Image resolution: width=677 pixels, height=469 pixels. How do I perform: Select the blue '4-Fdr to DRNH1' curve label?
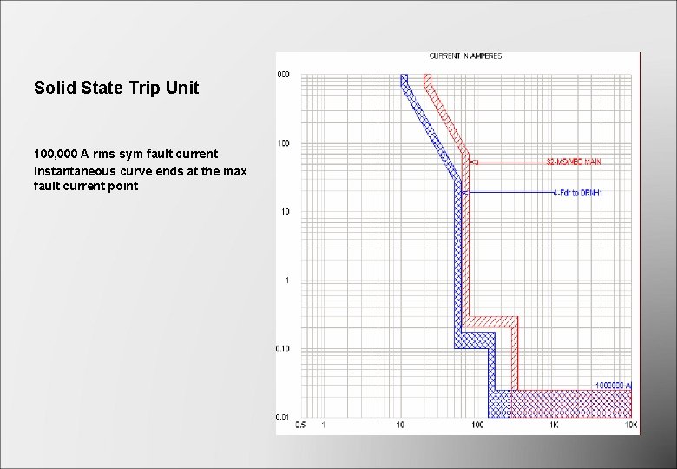coord(578,193)
